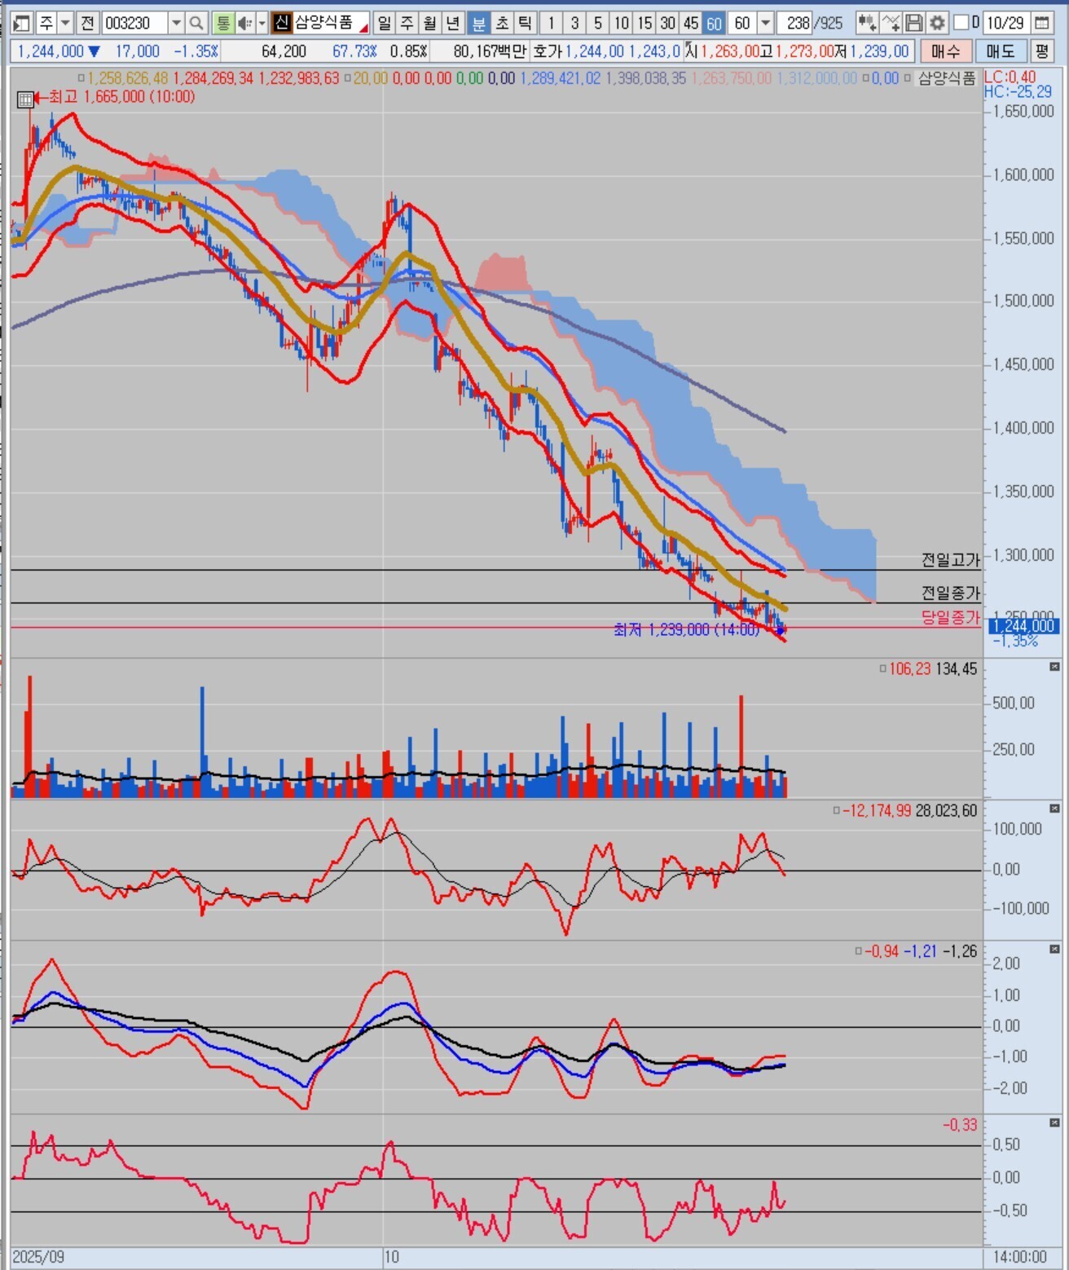Click the save chart floppy disk icon

point(914,23)
